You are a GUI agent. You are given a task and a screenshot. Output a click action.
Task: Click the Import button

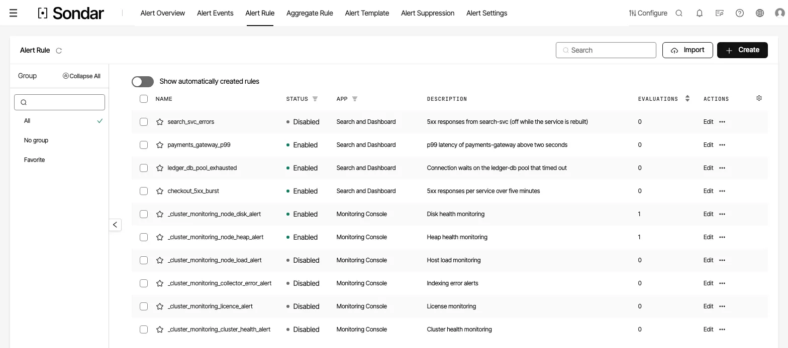687,50
